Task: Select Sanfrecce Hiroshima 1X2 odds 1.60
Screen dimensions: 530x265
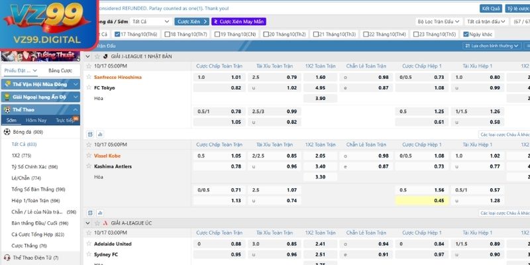Action: (320, 77)
